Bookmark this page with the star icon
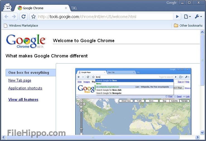Screen dimensions: 206x141 coord(33,17)
